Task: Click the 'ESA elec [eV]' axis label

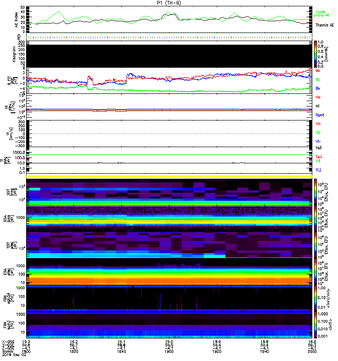Action: click(9, 272)
